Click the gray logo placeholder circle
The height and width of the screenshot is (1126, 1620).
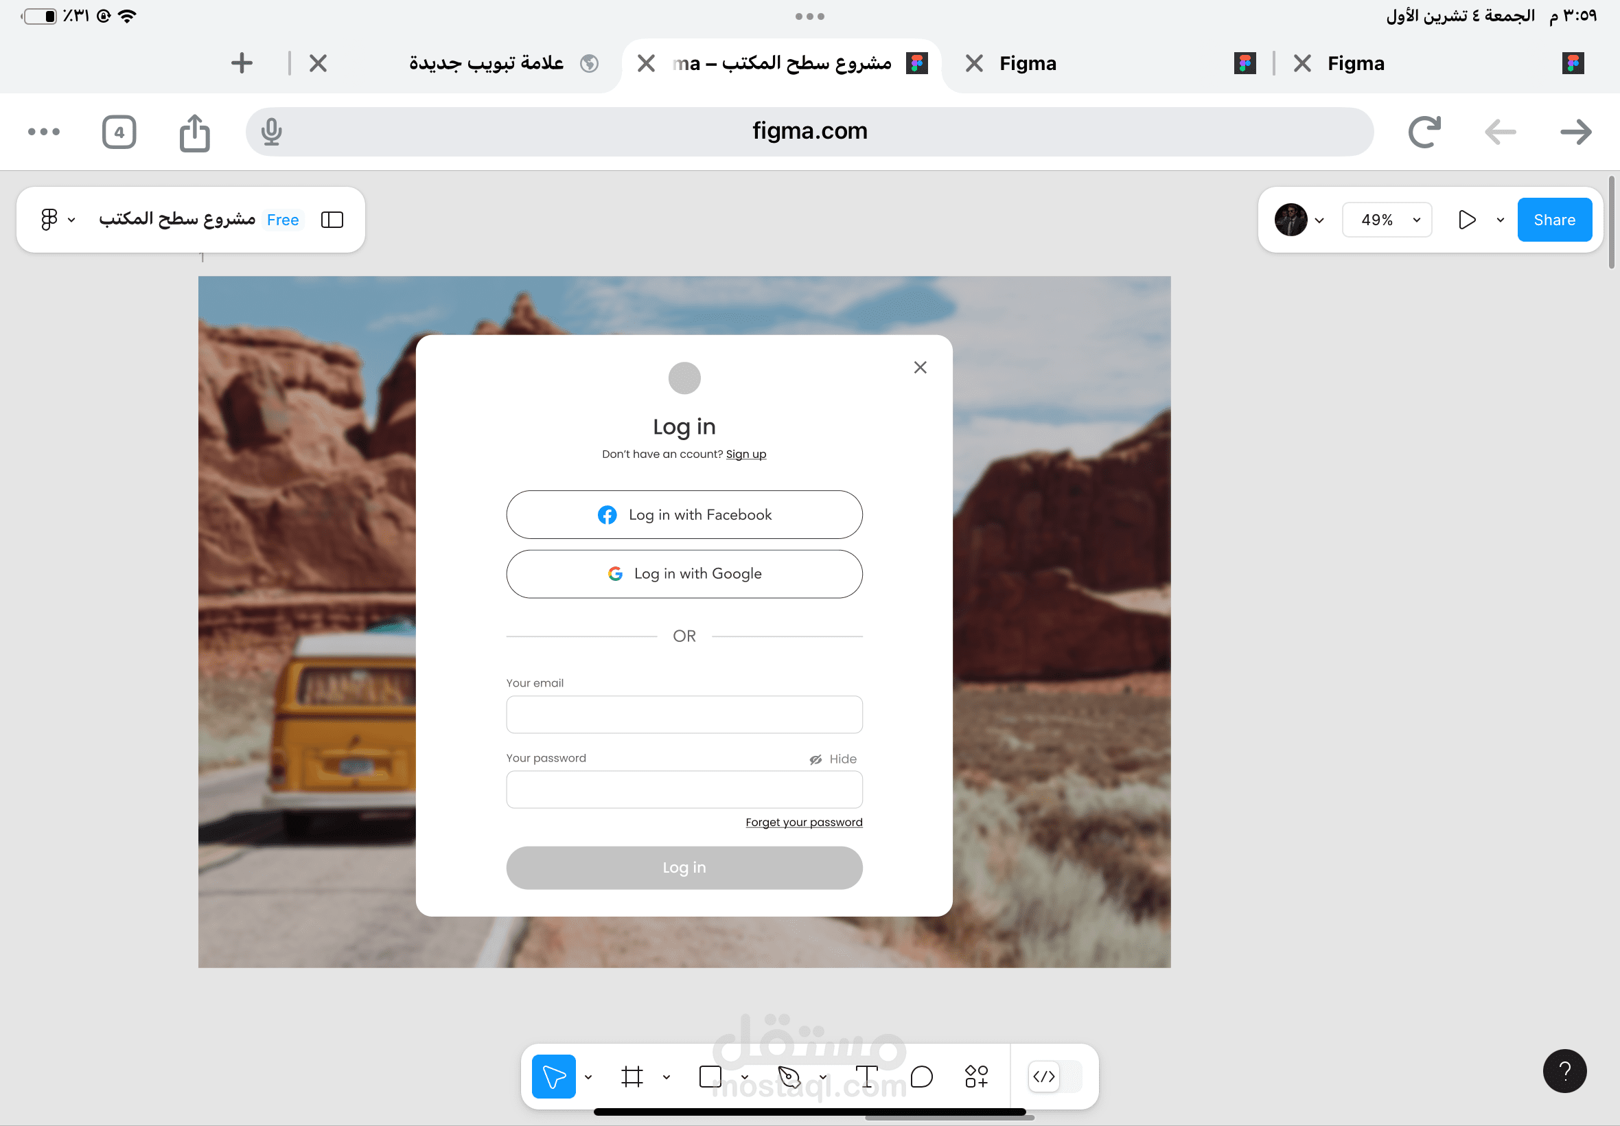[x=684, y=378]
